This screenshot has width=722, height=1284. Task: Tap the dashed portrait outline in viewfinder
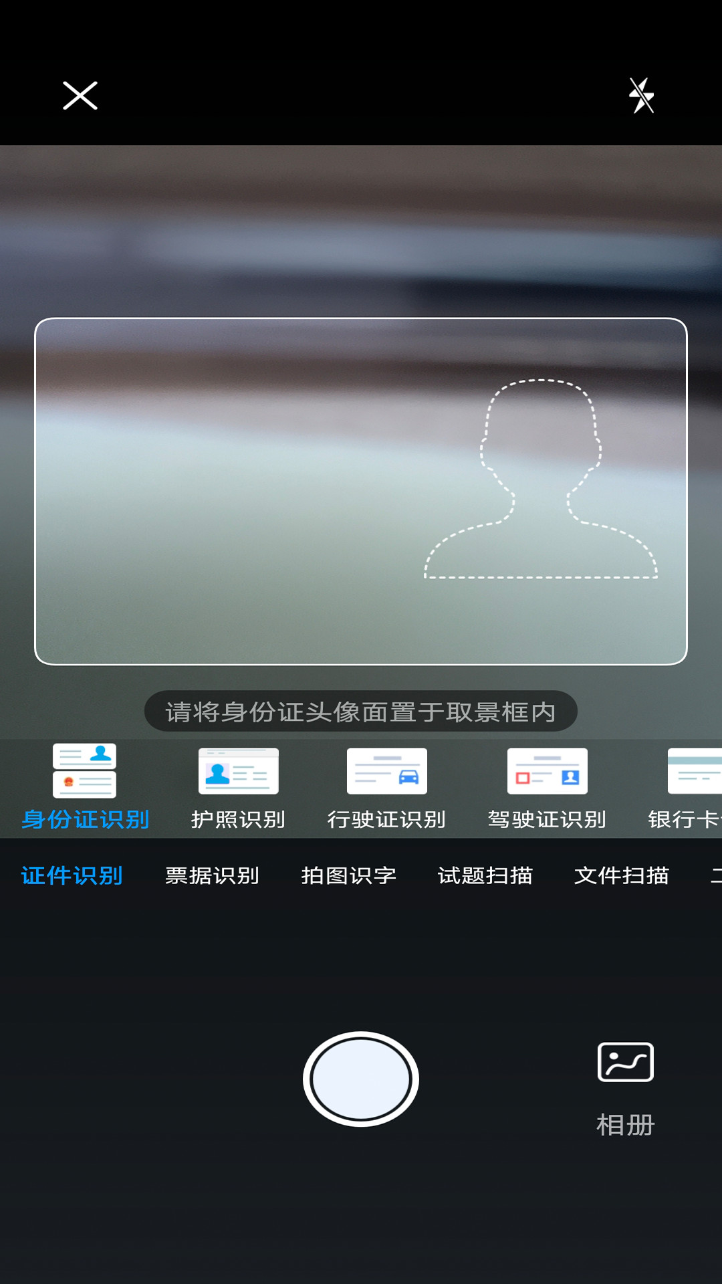coord(541,481)
